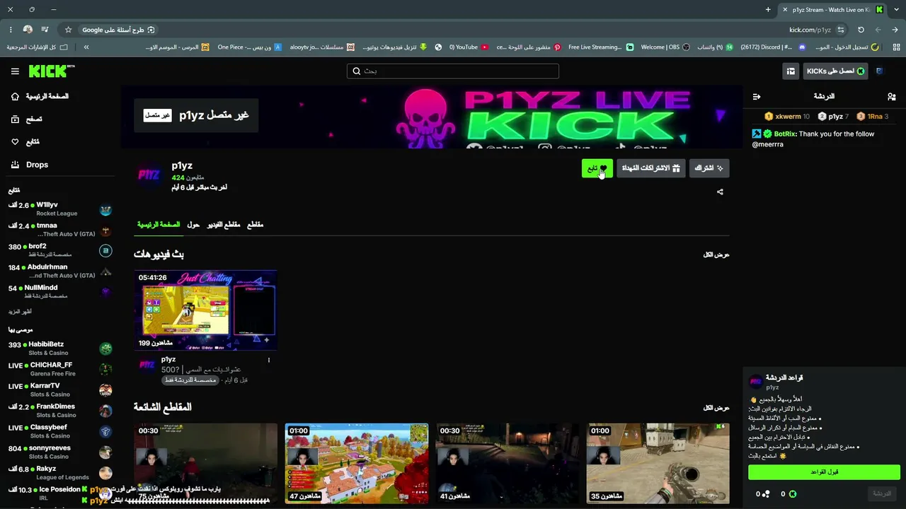The width and height of the screenshot is (906, 509).
Task: Click 'عرض الكل' beside the popular clips heading
Action: point(716,408)
